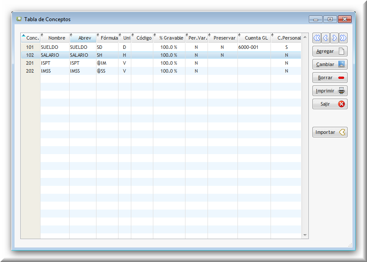Click the Cuenta GL column header
The image size is (367, 262).
point(254,38)
